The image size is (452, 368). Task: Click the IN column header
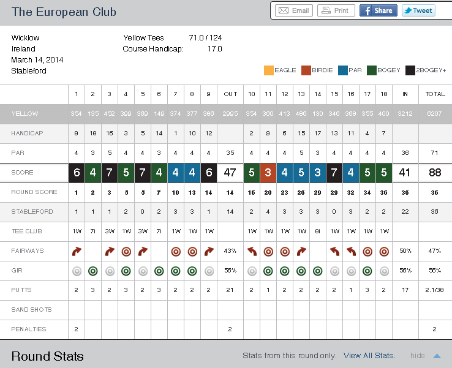coord(404,94)
